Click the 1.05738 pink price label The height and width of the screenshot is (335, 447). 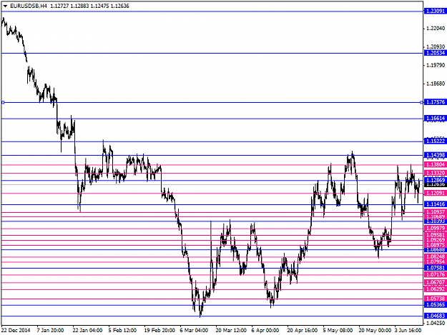pyautogui.click(x=435, y=299)
